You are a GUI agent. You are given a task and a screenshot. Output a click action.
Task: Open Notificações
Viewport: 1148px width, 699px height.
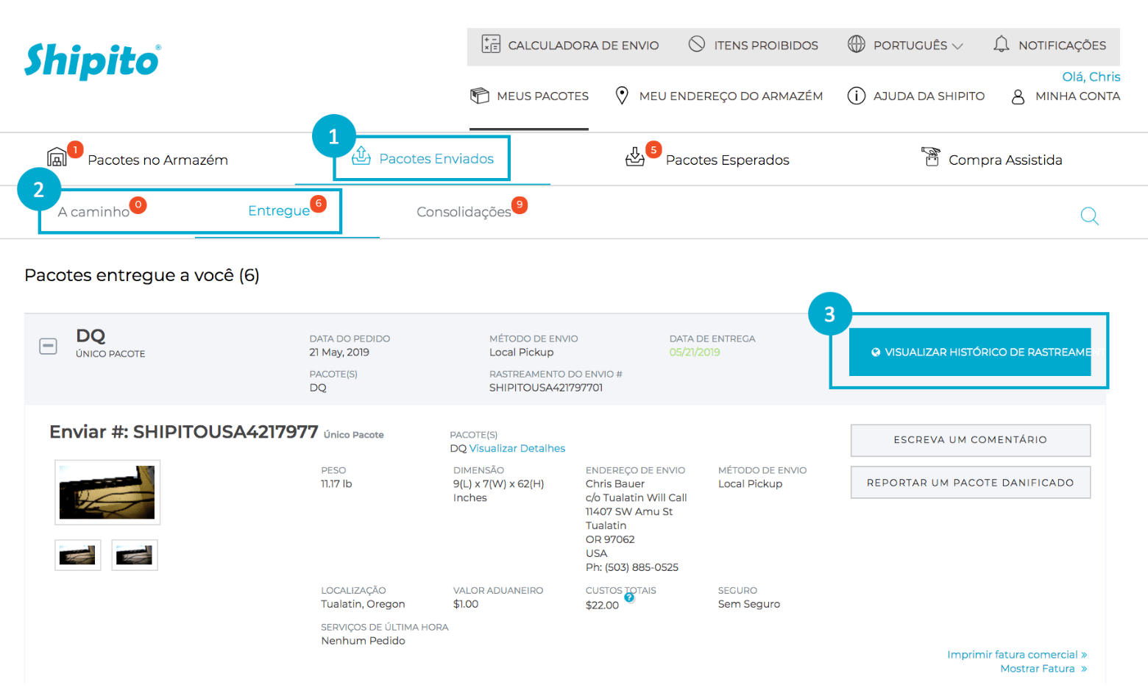coord(1062,46)
